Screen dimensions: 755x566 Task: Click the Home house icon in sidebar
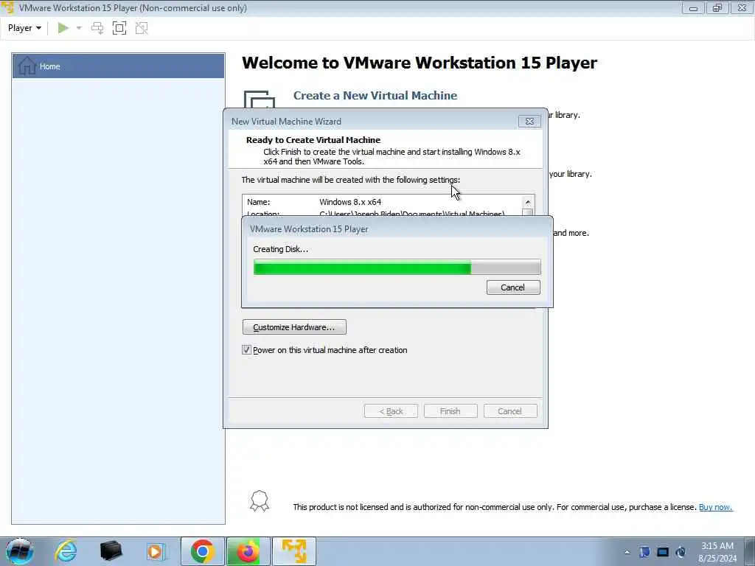coord(27,66)
